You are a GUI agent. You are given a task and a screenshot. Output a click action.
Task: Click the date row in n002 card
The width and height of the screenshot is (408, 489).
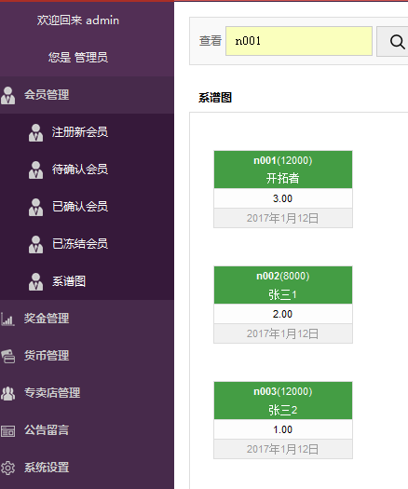[x=283, y=333]
